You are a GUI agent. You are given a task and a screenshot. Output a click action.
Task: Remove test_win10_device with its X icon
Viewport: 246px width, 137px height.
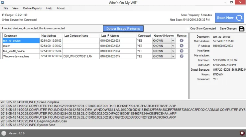(182, 51)
